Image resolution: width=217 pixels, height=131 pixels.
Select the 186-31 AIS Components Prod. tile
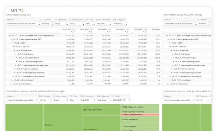click(x=140, y=112)
